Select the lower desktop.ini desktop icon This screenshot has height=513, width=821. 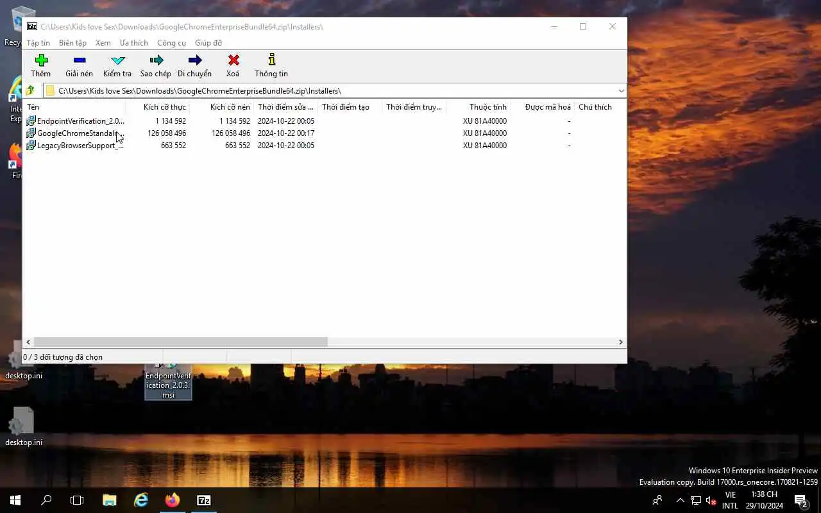point(24,427)
